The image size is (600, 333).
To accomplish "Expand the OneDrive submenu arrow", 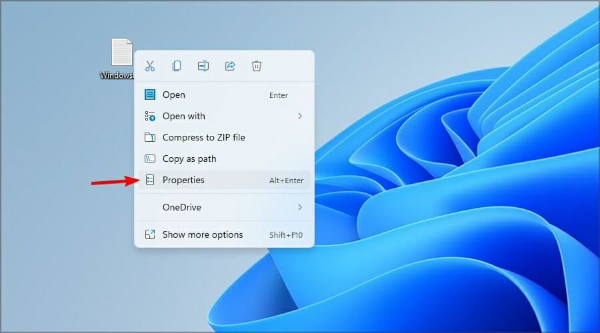I will click(x=300, y=207).
